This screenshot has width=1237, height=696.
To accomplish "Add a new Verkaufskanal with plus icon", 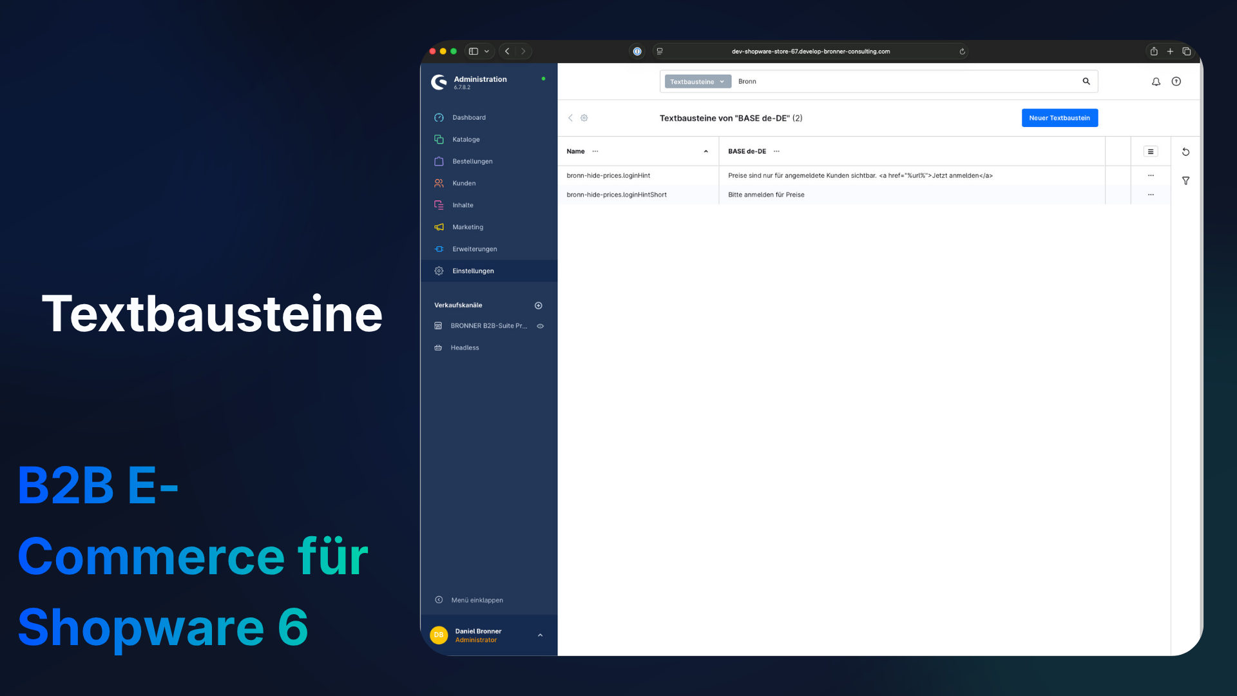I will click(x=539, y=305).
